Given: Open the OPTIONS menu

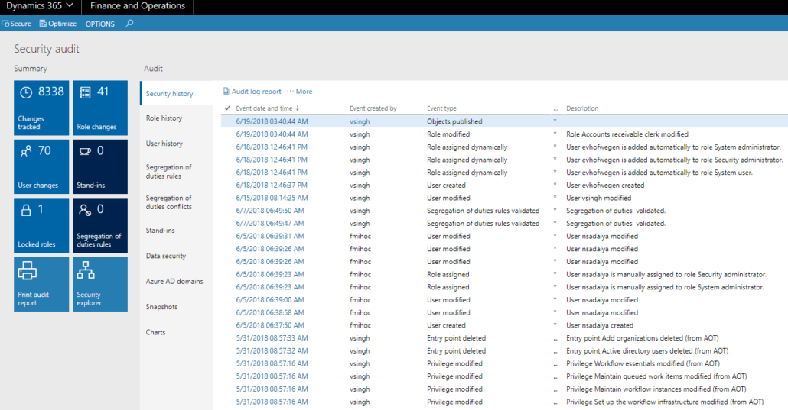Looking at the screenshot, I should click(100, 24).
